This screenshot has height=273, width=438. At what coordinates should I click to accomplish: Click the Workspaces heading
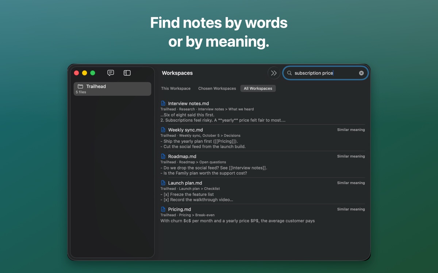[177, 73]
